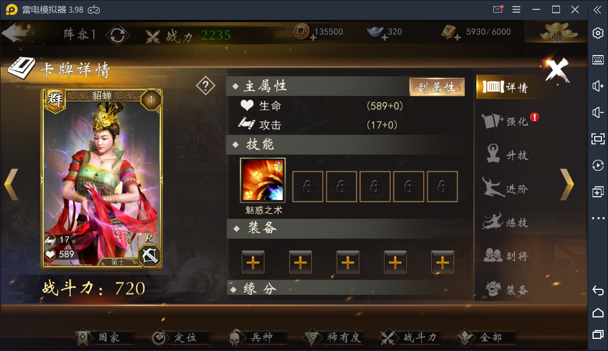Add coins with the 135500 plus icon
This screenshot has width=608, height=351.
point(313,37)
